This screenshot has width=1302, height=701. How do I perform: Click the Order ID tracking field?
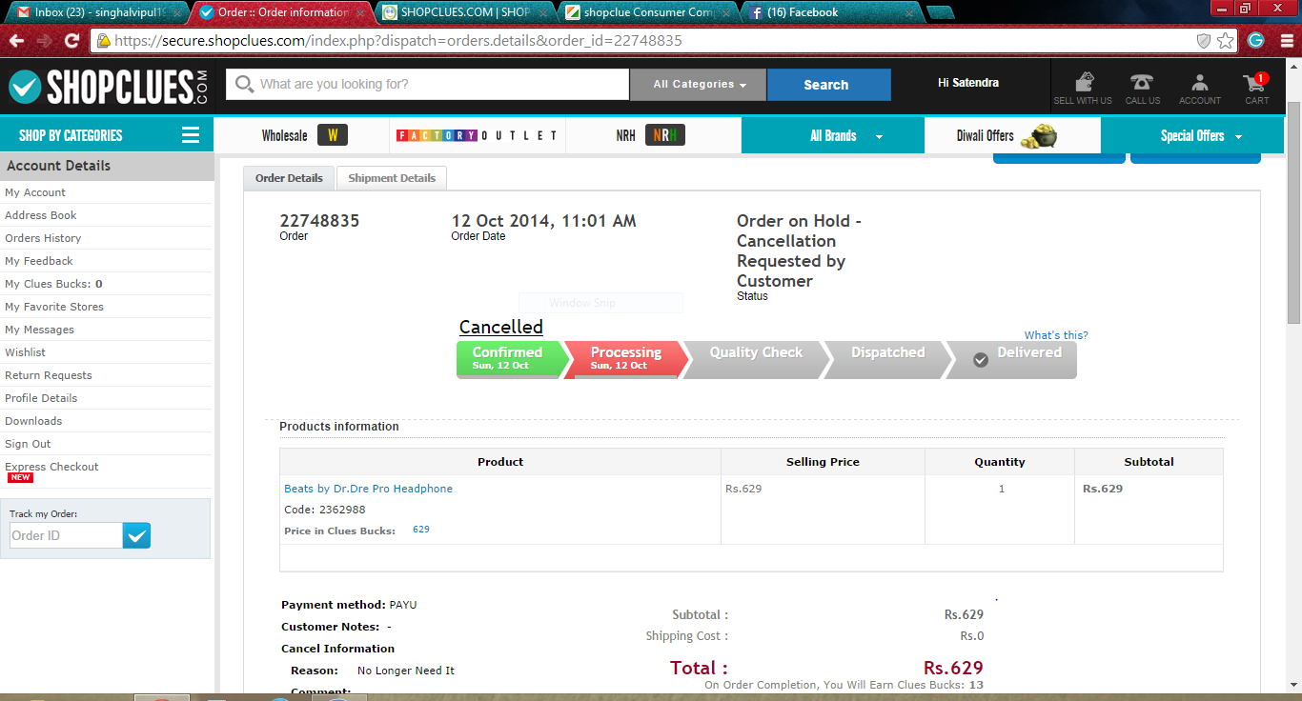(x=65, y=535)
